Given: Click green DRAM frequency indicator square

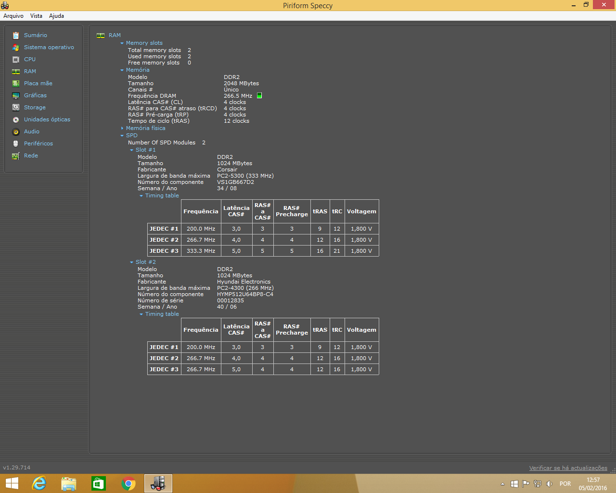Looking at the screenshot, I should (259, 96).
